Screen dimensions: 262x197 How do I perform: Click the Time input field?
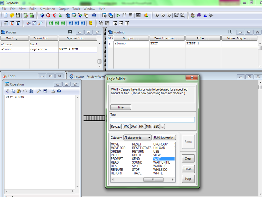pyautogui.click(x=152, y=120)
